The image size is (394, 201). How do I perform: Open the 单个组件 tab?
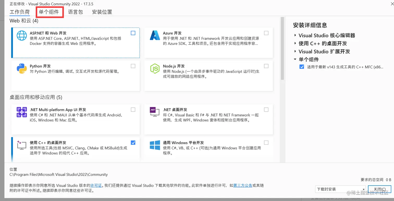coord(49,12)
